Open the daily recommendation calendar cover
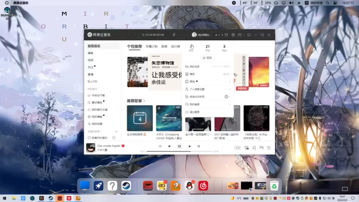The image size is (359, 202). (x=140, y=118)
